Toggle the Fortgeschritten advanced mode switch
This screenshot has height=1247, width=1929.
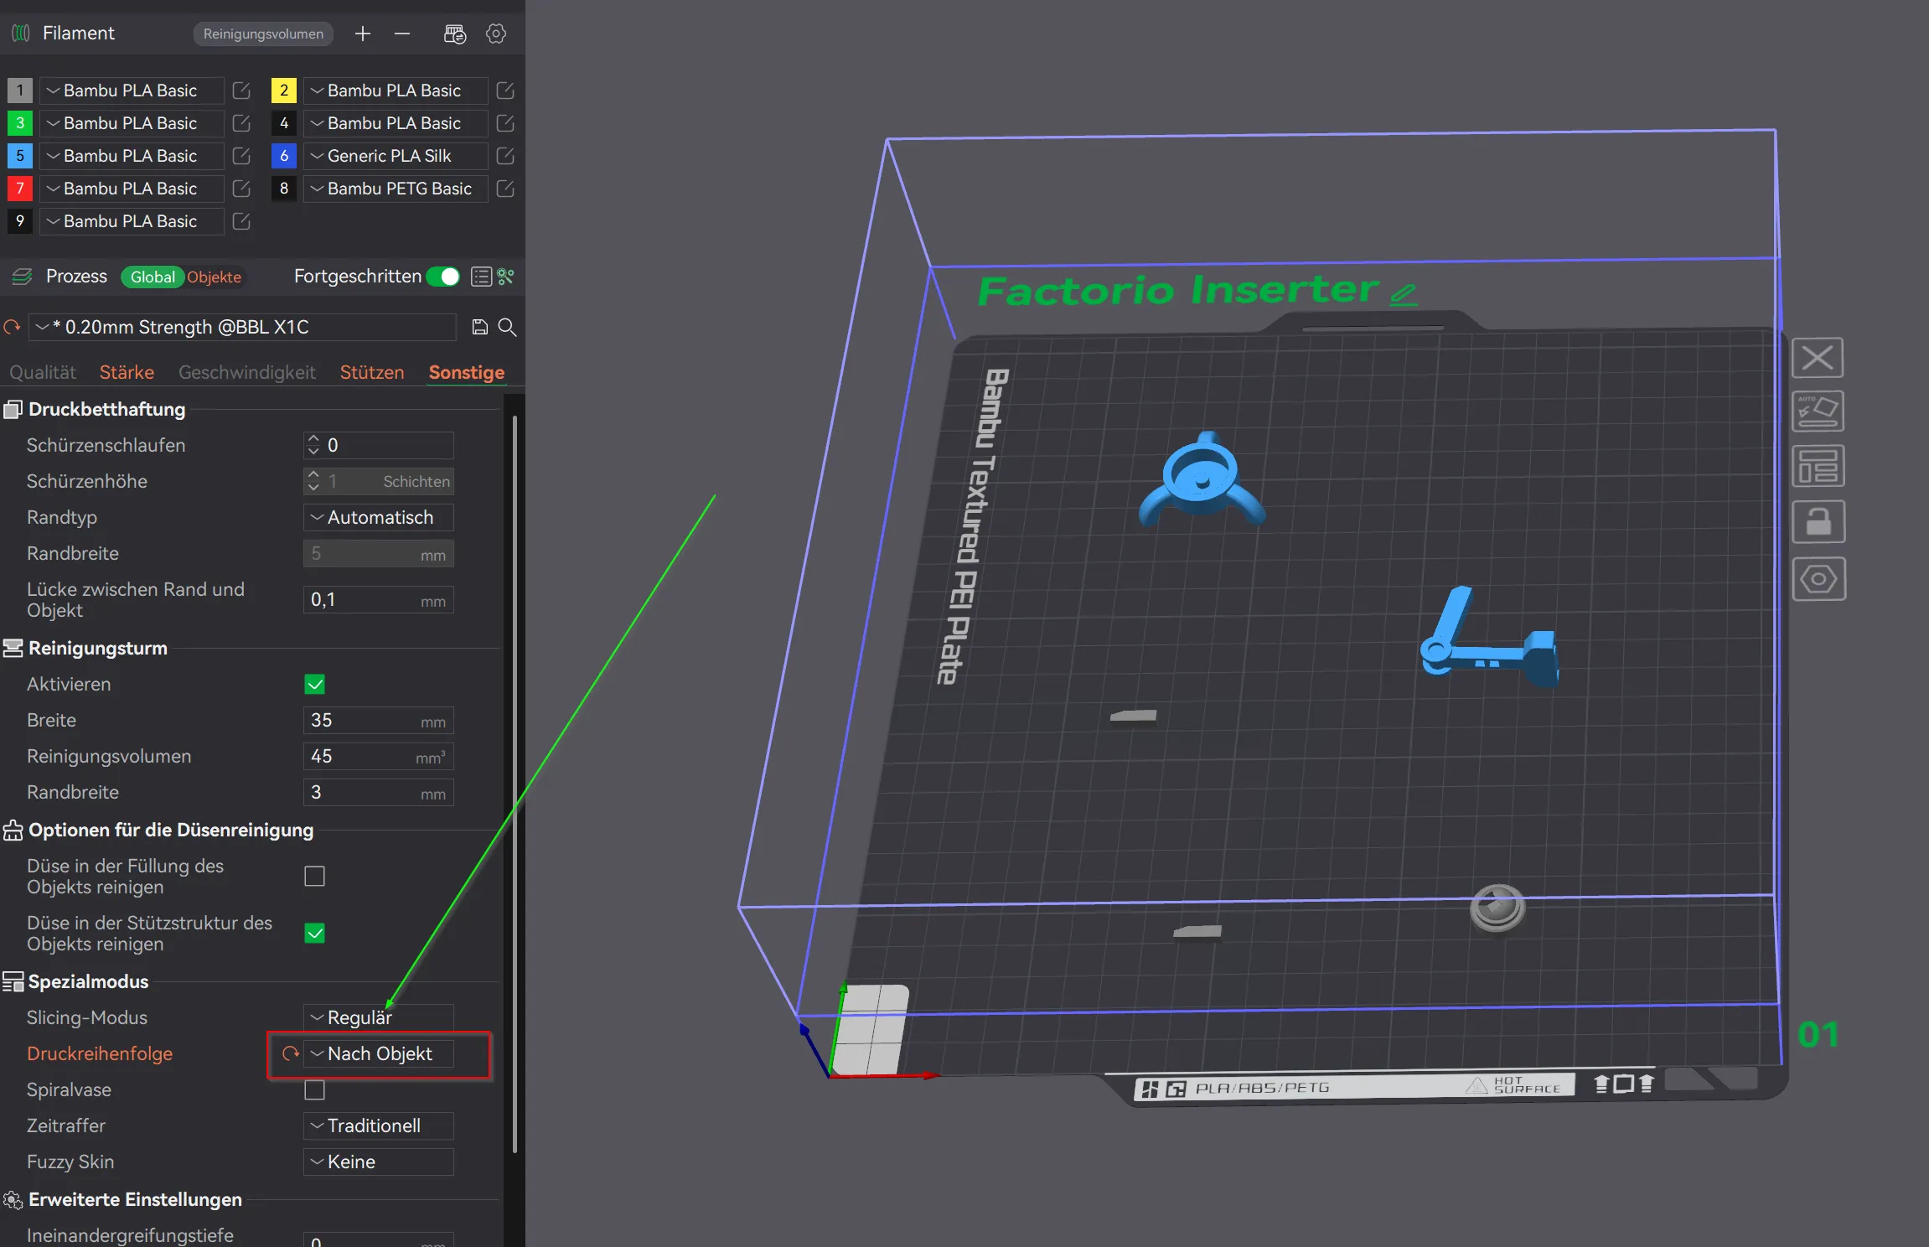[x=443, y=277]
